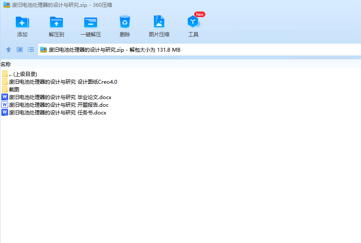Viewport: 361px width, 243px height.
Task: Click the Word icon of 任务书.docx
Action: [x=5, y=112]
